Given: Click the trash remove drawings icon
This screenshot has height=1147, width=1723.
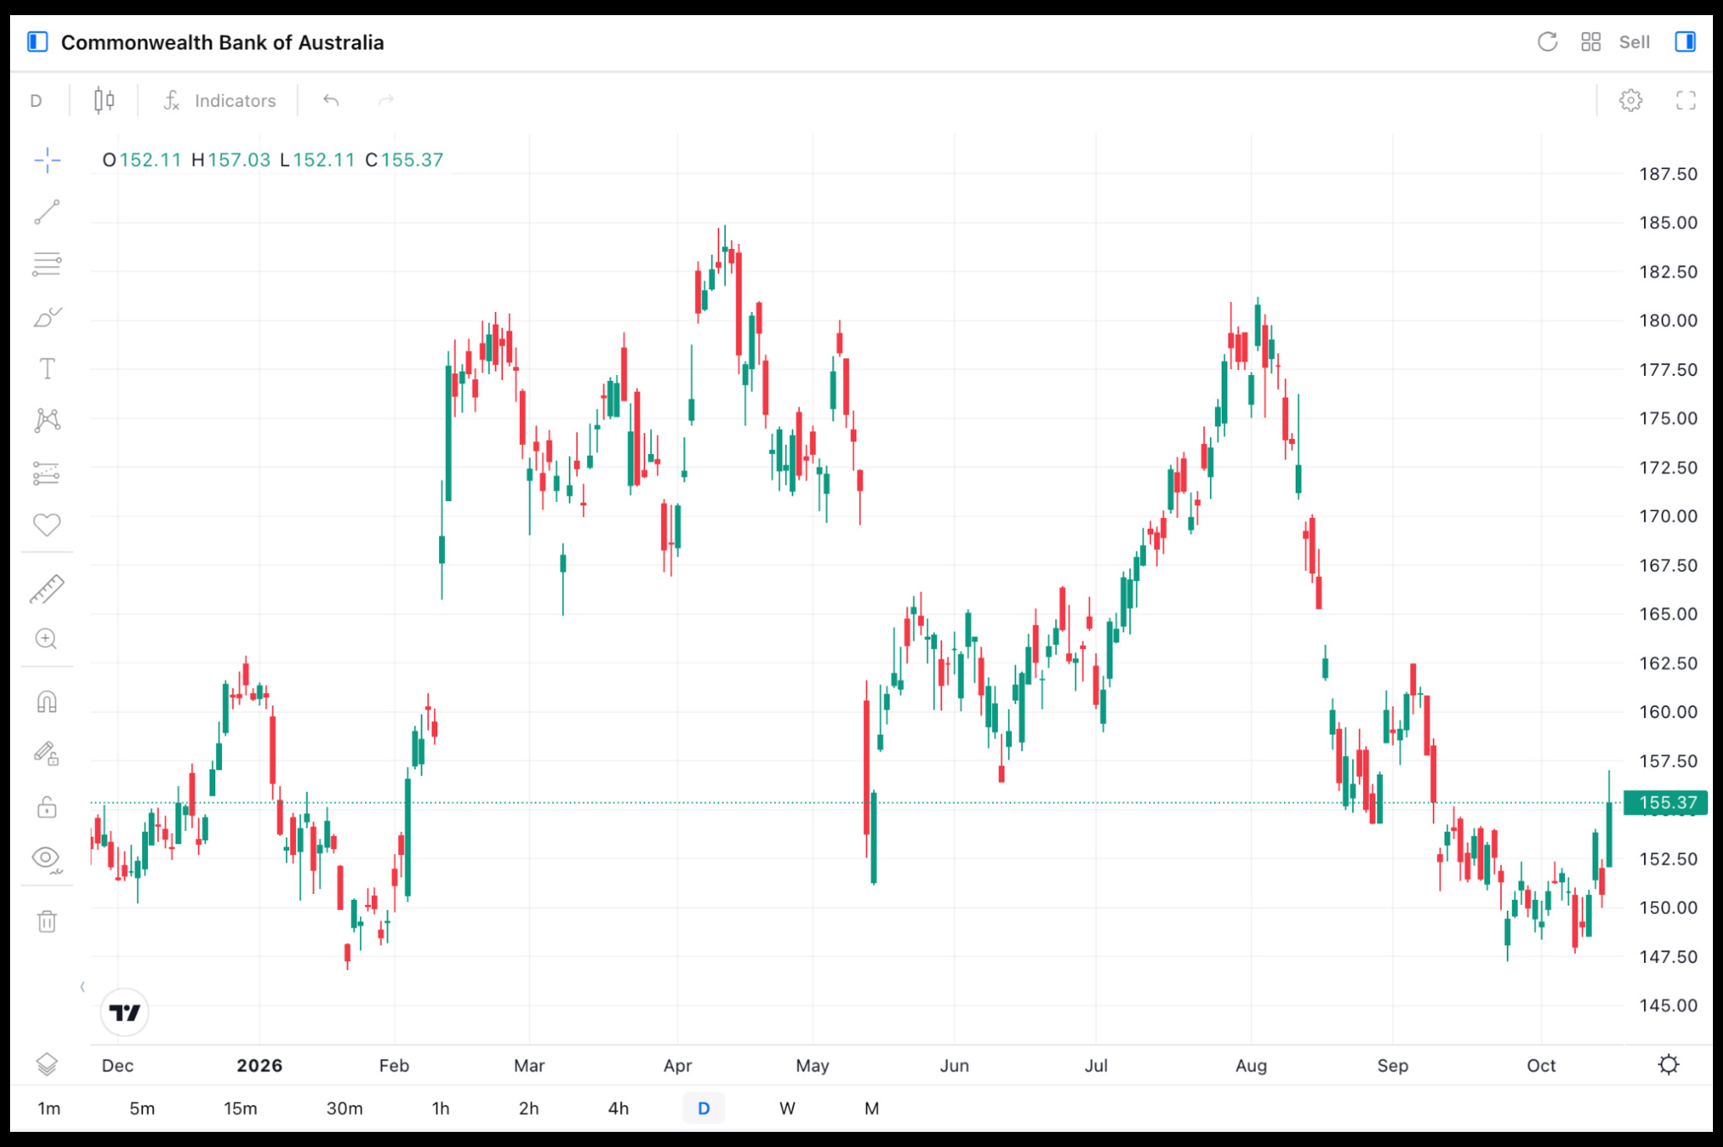Looking at the screenshot, I should 47,922.
